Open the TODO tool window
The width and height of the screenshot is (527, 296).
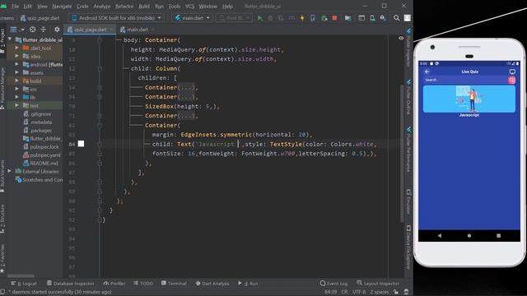(143, 284)
